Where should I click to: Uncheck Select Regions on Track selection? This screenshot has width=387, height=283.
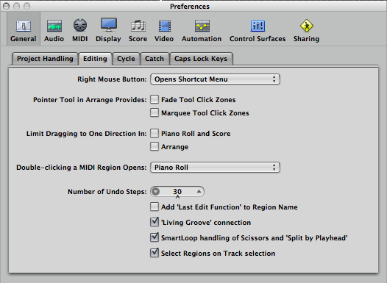(x=155, y=253)
